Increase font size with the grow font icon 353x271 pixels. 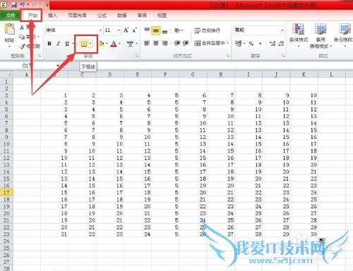point(126,30)
